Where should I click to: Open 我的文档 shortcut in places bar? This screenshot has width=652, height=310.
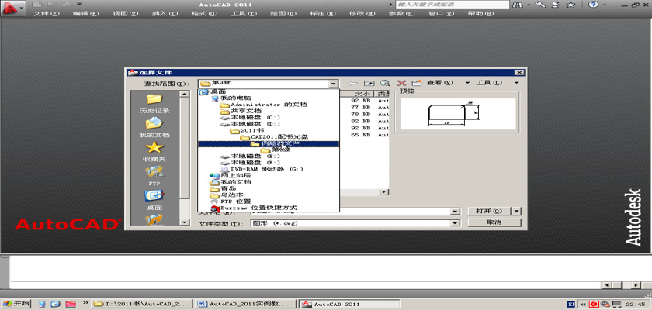click(x=154, y=128)
